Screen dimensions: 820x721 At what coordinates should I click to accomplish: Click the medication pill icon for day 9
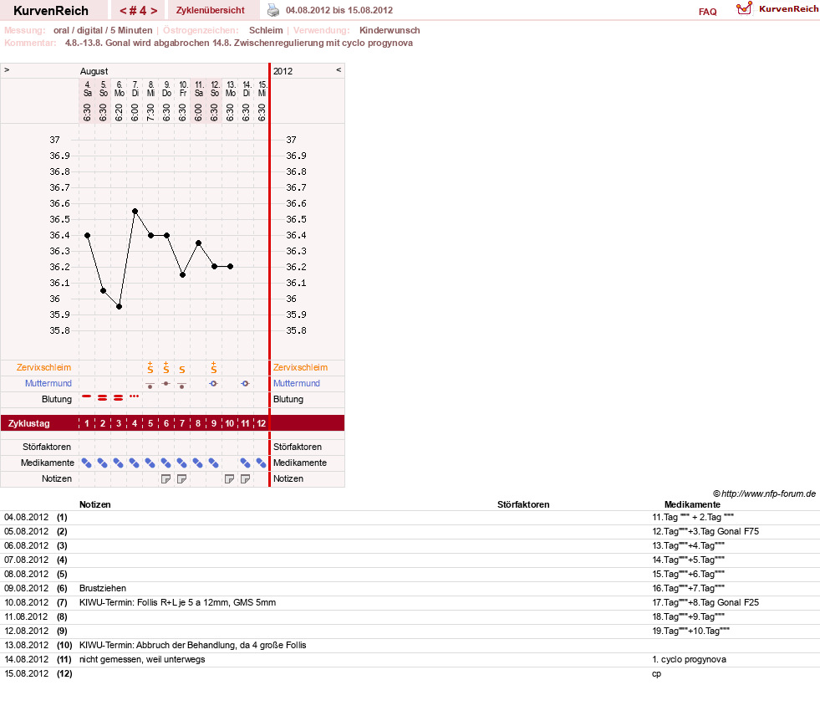point(213,463)
